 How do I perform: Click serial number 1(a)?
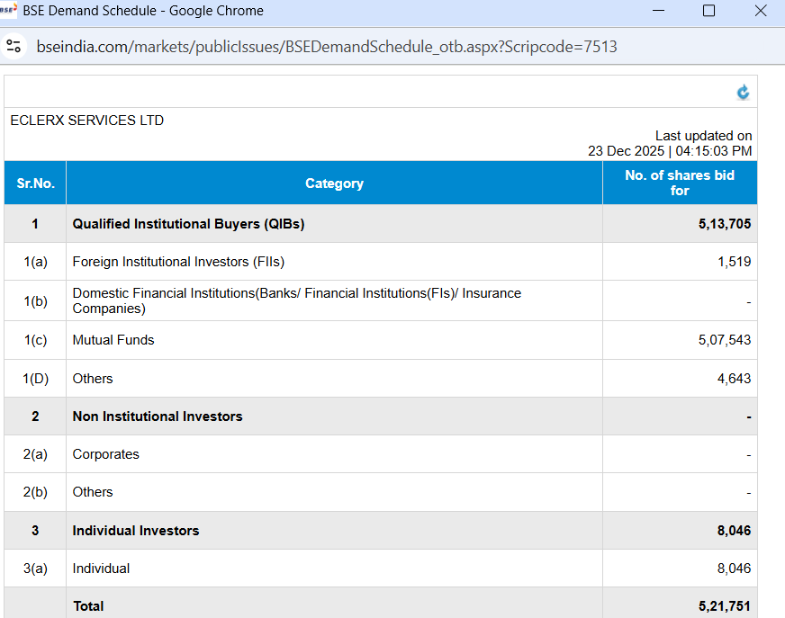35,262
